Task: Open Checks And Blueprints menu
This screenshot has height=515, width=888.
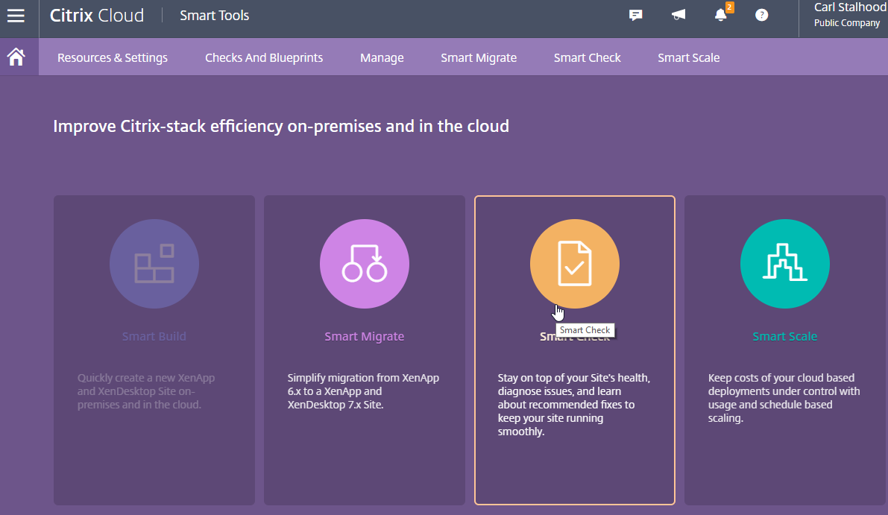Action: pos(264,57)
